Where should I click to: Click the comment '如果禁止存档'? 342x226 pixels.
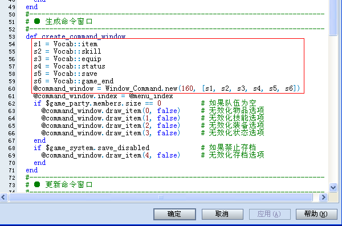click(x=233, y=148)
